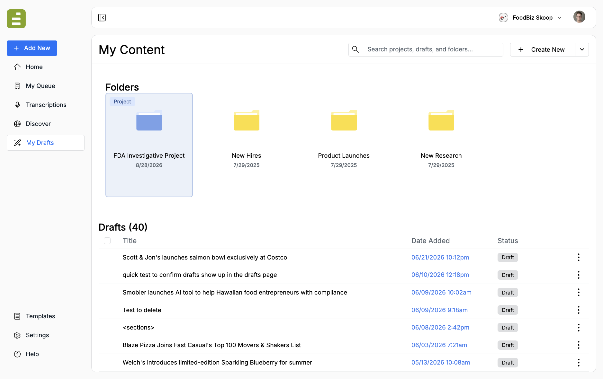Open the user profile avatar

pos(579,17)
